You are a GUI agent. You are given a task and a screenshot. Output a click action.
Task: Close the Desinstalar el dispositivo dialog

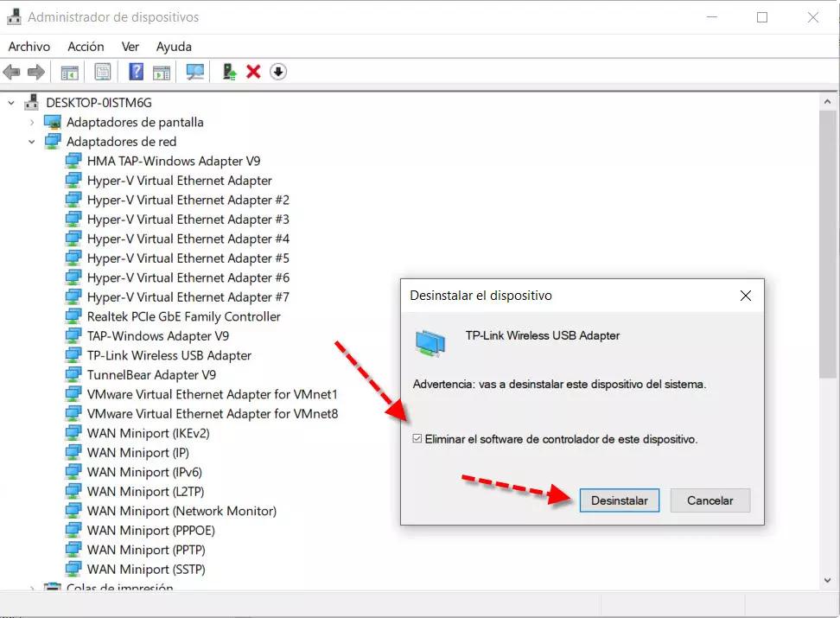click(745, 296)
